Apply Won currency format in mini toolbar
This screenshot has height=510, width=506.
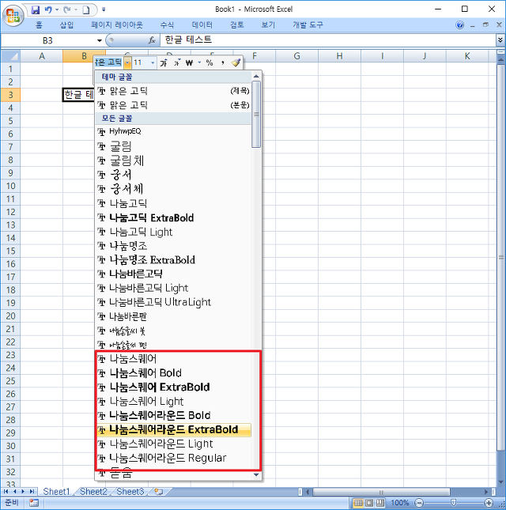(189, 62)
